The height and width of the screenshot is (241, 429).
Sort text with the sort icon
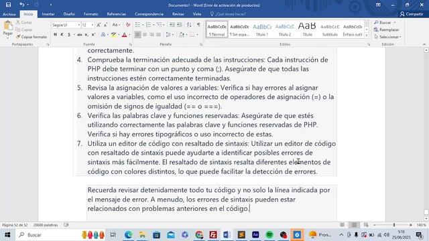tap(189, 25)
